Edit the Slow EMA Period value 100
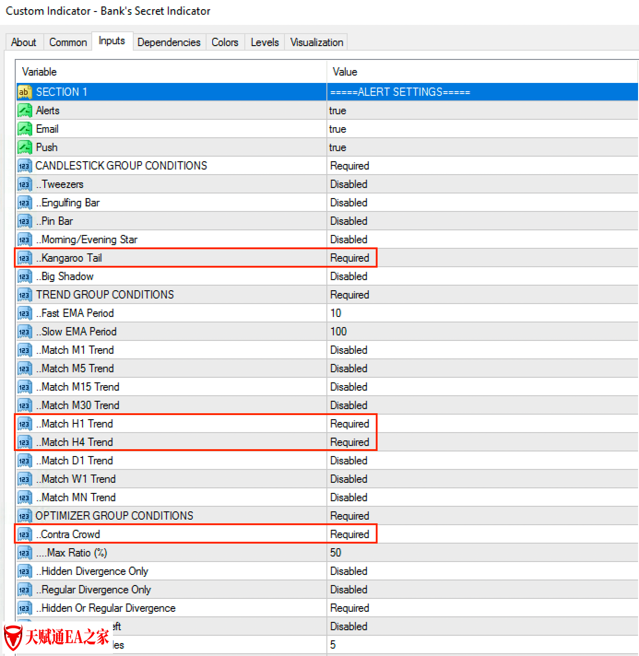This screenshot has height=656, width=639. click(x=338, y=332)
